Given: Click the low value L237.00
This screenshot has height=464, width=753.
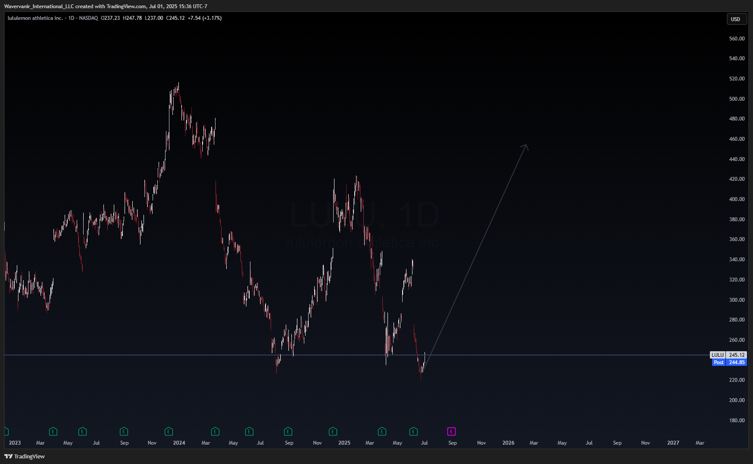Looking at the screenshot, I should coord(154,18).
